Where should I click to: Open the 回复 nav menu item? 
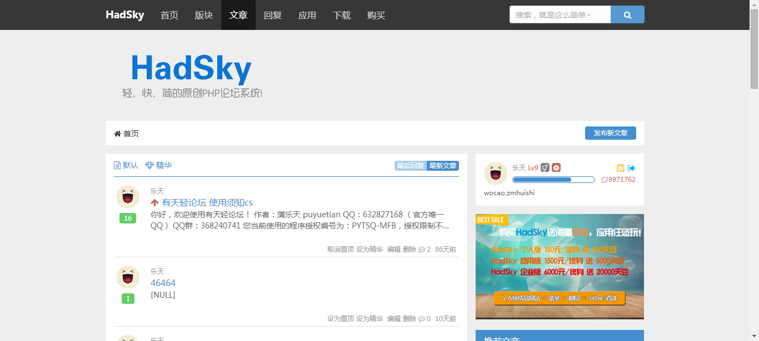pos(273,15)
